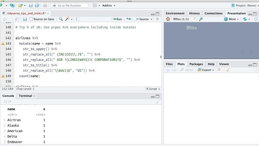Screen dimensions: 259x146
Task: Click the compile report notebook icon
Action: [x=77, y=19]
